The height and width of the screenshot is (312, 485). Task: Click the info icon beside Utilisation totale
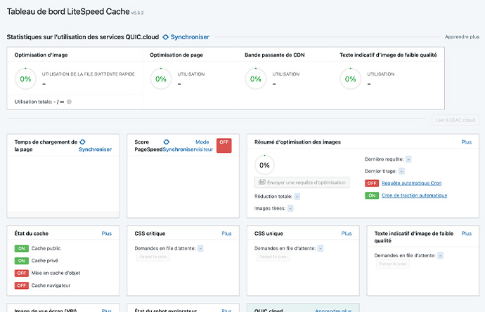[x=69, y=102]
